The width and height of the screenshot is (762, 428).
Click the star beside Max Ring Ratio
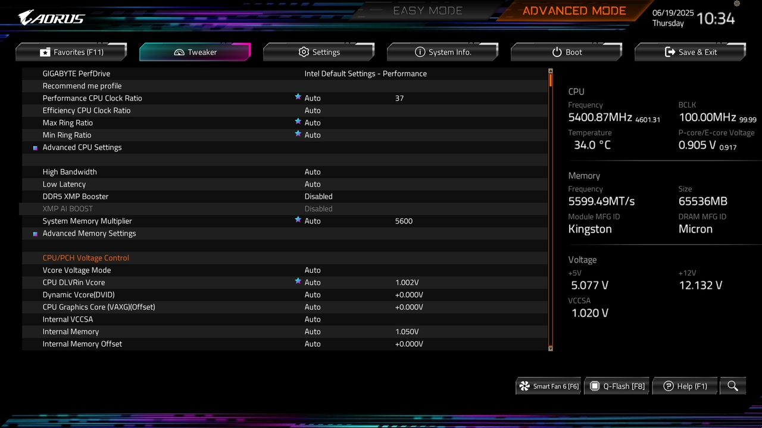[298, 121]
